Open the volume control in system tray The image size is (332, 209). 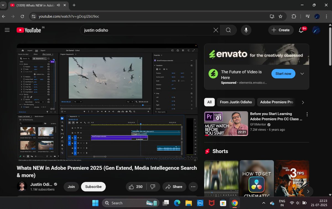tap(298, 203)
